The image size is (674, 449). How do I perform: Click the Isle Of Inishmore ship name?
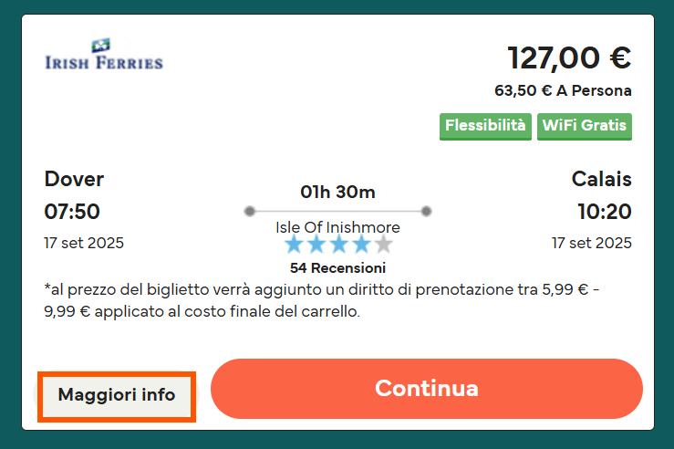click(x=337, y=227)
